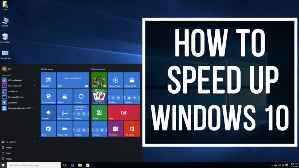Click the Task View taskbar icon

coord(64,165)
